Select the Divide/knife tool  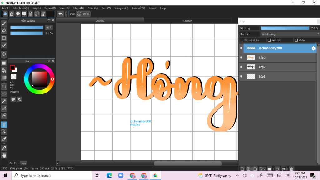[4, 139]
